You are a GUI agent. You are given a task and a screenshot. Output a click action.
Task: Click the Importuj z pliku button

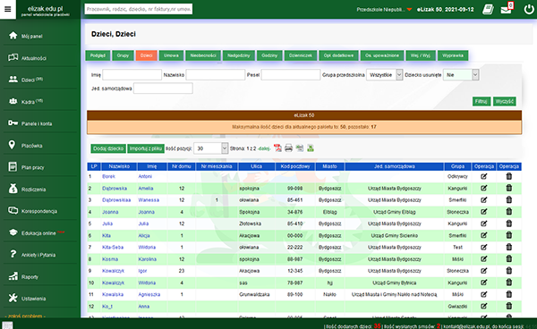(x=146, y=148)
